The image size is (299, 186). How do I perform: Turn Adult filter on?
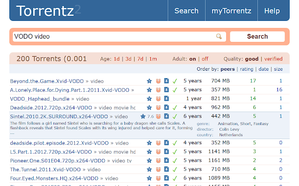pos(192,59)
